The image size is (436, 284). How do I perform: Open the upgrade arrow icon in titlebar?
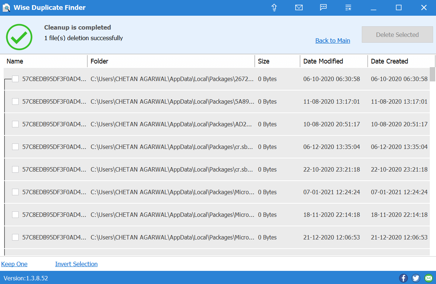(274, 7)
